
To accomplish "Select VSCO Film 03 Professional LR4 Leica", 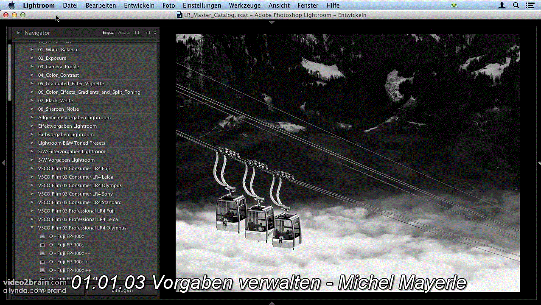I will [78, 219].
